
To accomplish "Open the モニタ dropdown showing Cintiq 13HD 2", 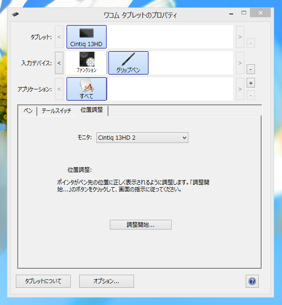I will tap(142, 138).
